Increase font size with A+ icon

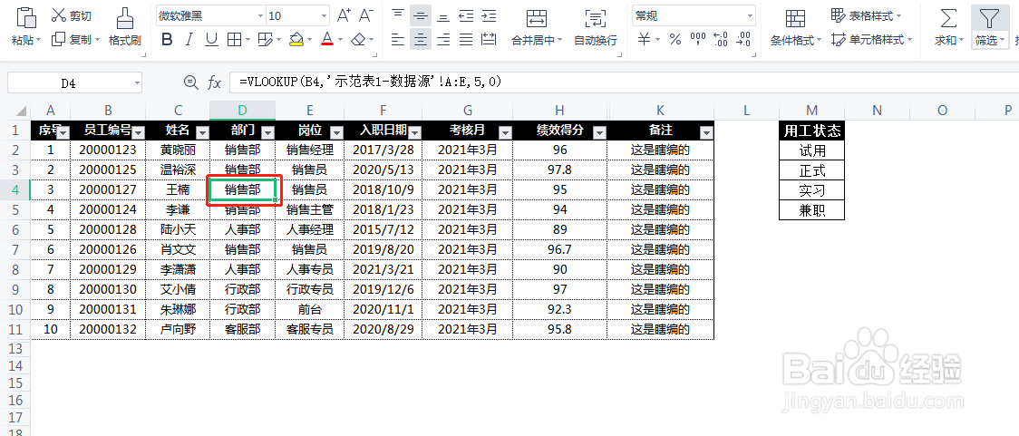click(x=344, y=15)
